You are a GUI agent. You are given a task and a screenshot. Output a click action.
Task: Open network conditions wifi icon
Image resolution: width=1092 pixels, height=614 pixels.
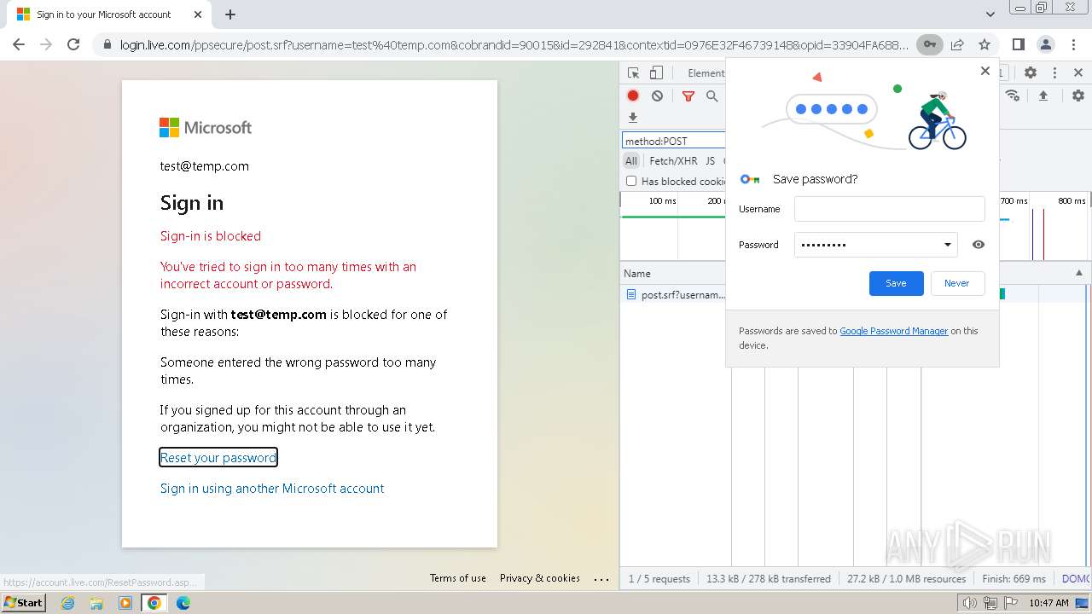coord(1013,96)
